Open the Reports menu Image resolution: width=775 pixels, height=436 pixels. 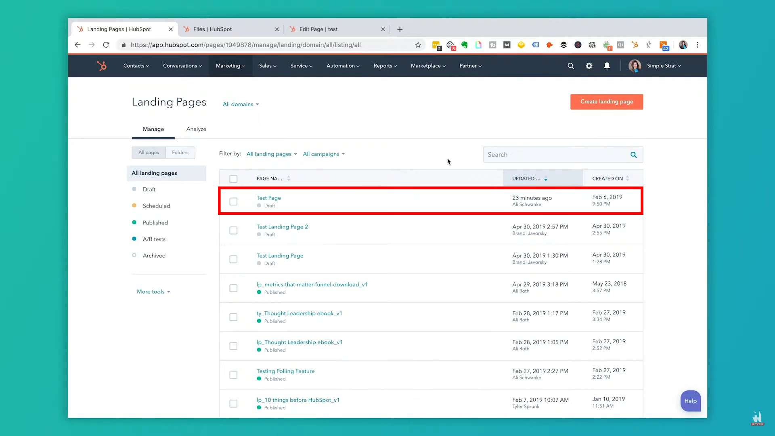(385, 66)
